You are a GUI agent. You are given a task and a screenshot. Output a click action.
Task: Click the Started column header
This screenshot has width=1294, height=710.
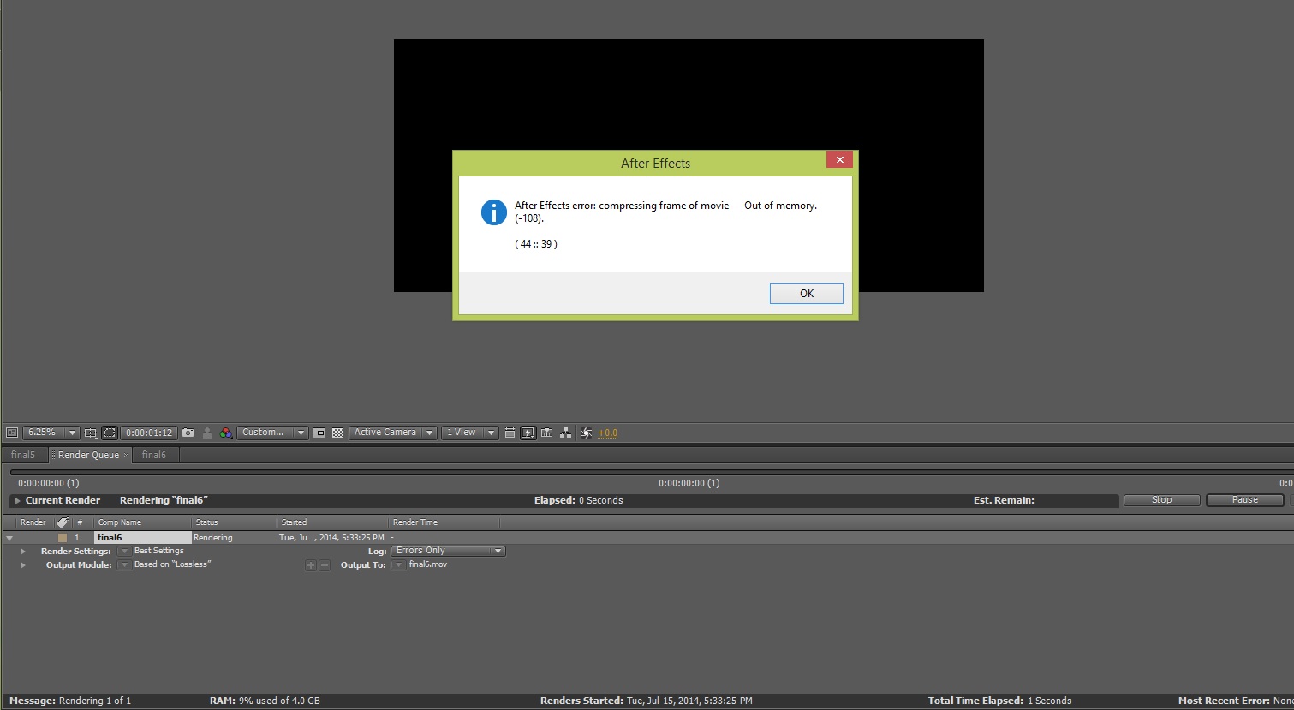(294, 522)
